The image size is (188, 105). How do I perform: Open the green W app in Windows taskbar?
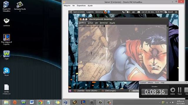pos(23,102)
